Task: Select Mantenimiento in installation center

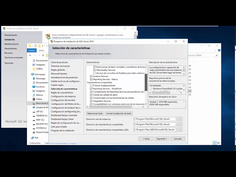Action: pos(11,44)
